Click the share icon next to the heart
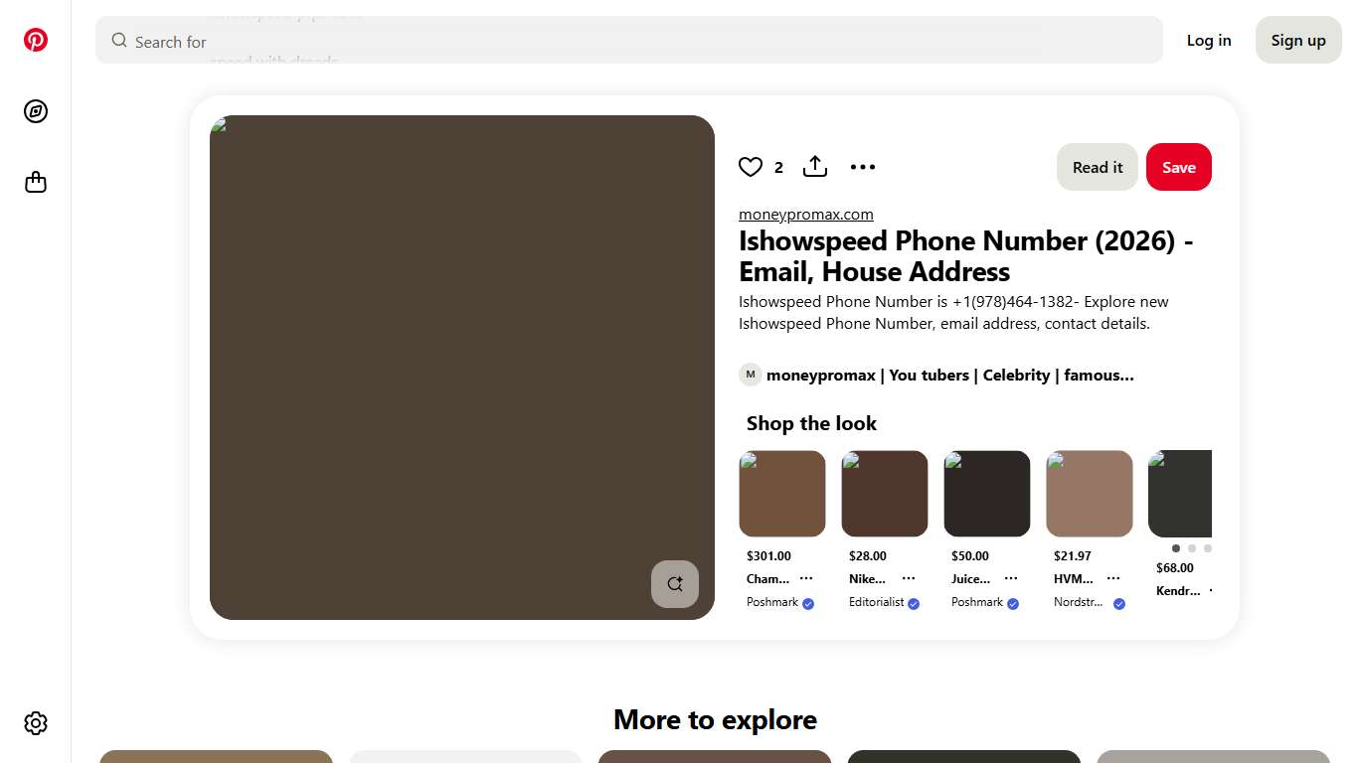The height and width of the screenshot is (763, 1358). (815, 167)
